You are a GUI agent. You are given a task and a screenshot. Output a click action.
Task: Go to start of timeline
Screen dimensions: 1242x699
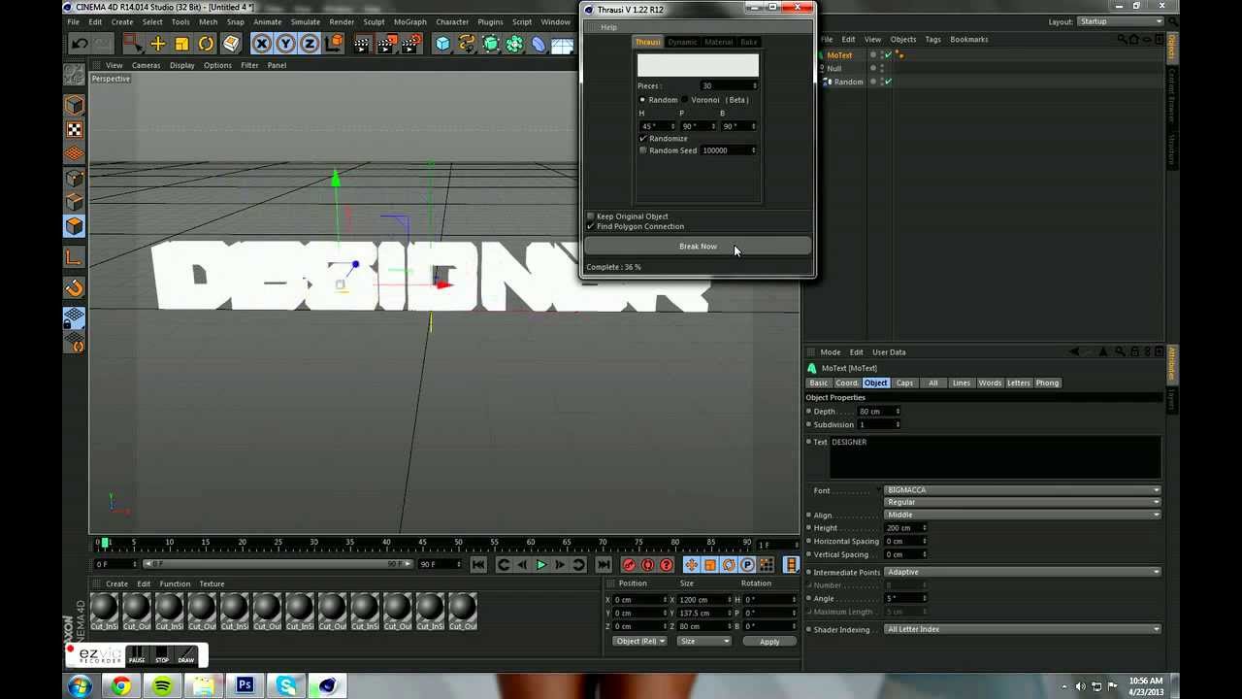click(478, 564)
